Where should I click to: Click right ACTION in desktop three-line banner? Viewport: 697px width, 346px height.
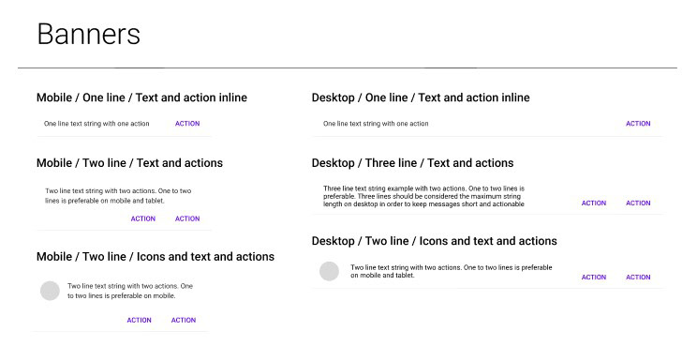638,203
